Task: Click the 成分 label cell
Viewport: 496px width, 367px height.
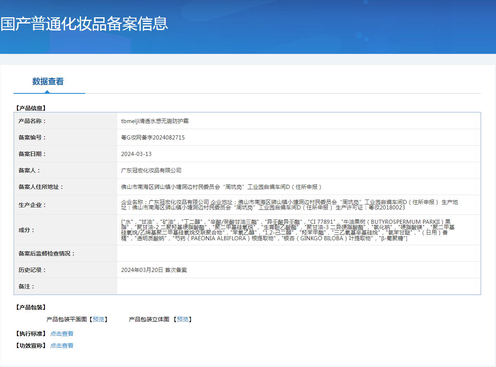Action: 66,230
